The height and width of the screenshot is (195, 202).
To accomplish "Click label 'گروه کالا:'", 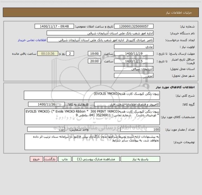I will tap(188, 105).
